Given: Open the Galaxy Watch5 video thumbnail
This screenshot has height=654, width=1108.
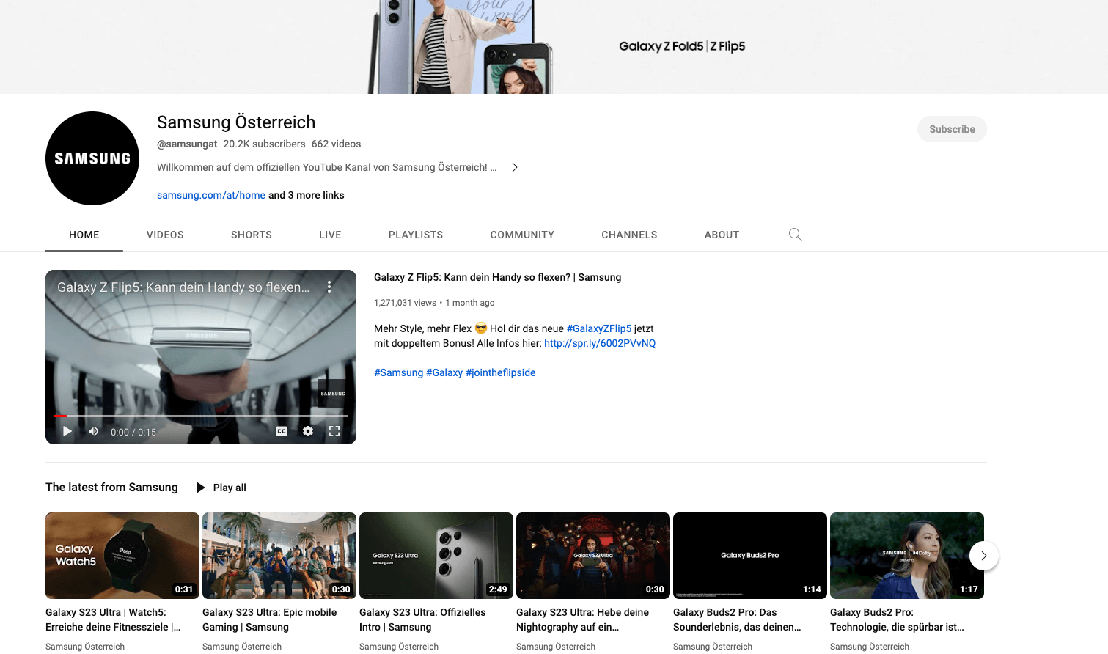Looking at the screenshot, I should tap(122, 556).
